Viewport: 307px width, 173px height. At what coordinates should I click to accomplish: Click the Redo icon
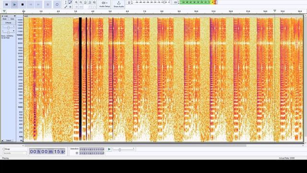pyautogui.click(x=94, y=7)
